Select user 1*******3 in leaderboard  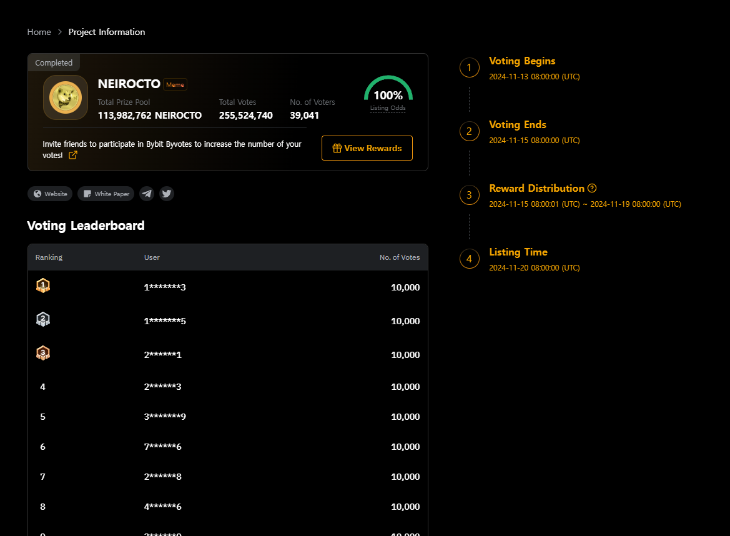click(x=165, y=287)
